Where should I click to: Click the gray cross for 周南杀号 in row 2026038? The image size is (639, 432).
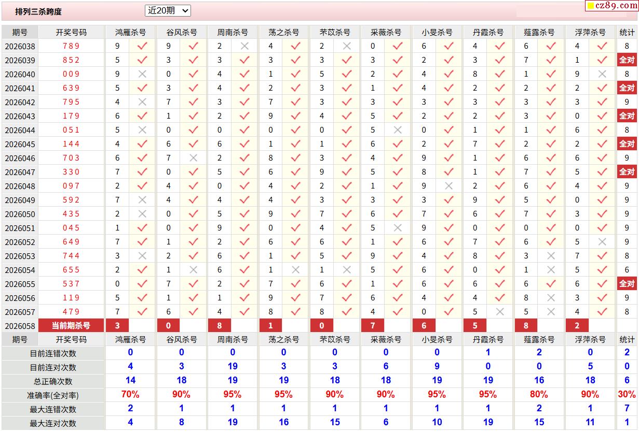point(244,46)
